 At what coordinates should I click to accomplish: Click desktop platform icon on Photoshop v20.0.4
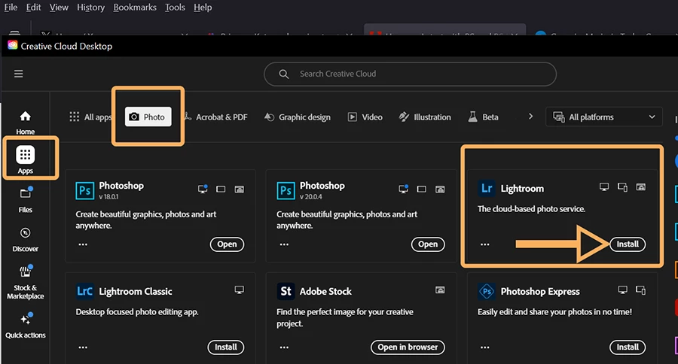click(404, 189)
